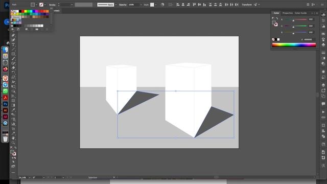Viewport: 327px width, 184px height.
Task: Select the Type tool
Action: point(13,44)
